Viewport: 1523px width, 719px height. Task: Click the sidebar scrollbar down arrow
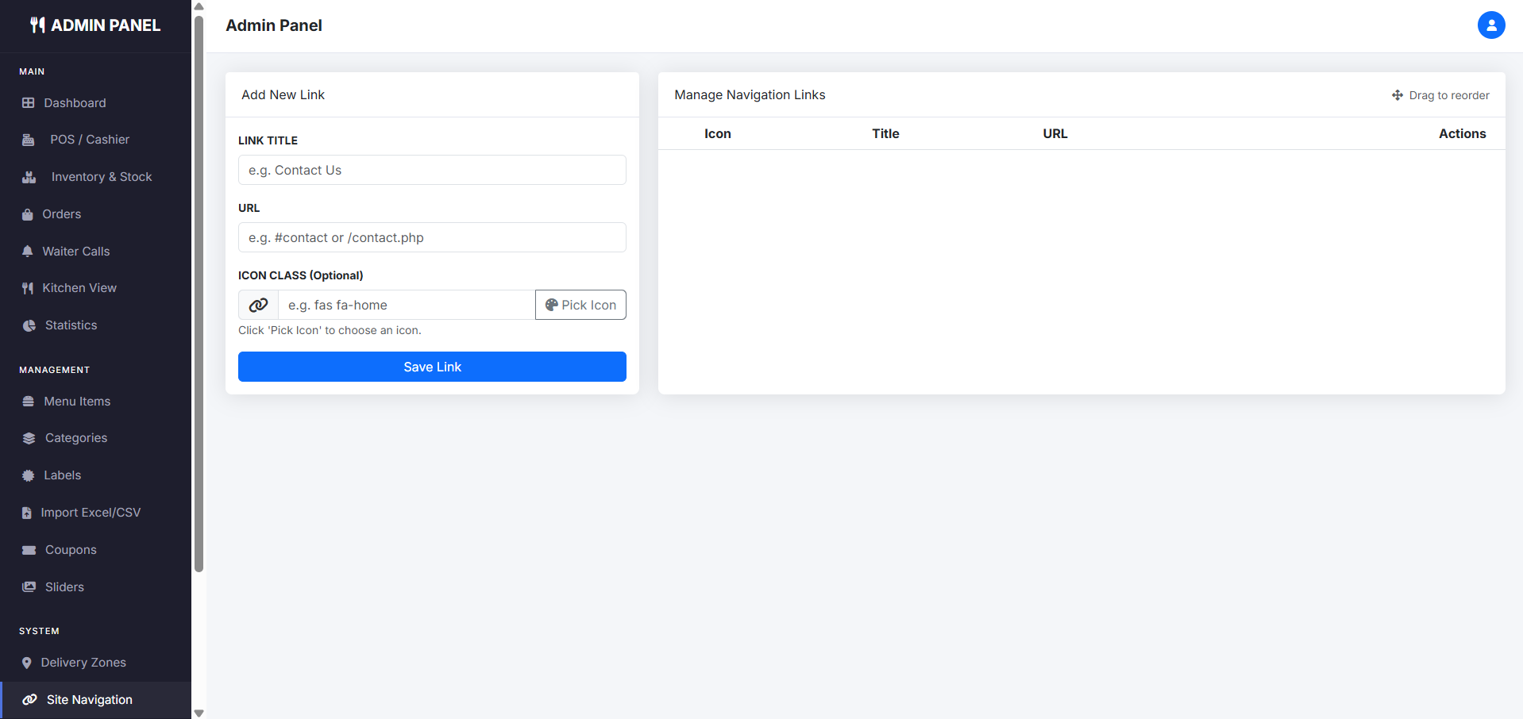[199, 713]
